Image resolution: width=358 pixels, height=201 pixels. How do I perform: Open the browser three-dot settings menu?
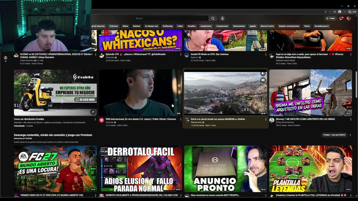click(345, 12)
